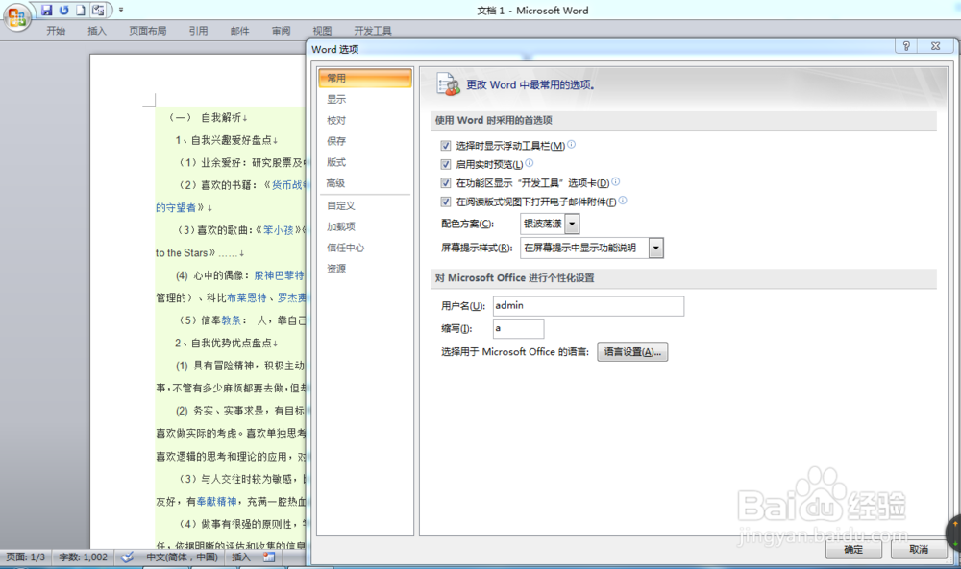Screen dimensions: 961x569
Task: Select 常用 category in Word Options
Action: (x=364, y=79)
